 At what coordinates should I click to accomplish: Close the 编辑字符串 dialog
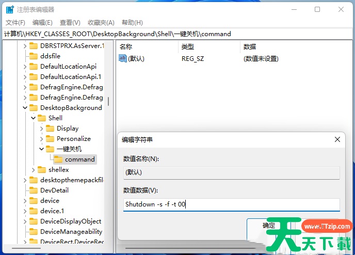(x=337, y=139)
